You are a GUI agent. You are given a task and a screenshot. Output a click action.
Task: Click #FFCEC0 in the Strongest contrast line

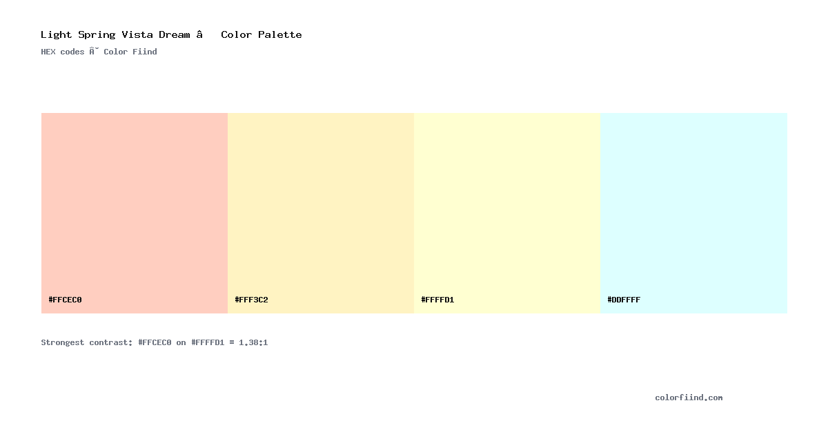[155, 342]
